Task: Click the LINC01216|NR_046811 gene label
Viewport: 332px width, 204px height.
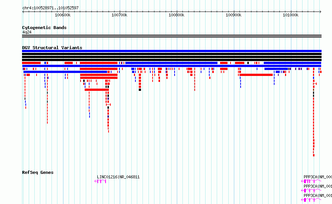Action: click(x=118, y=177)
